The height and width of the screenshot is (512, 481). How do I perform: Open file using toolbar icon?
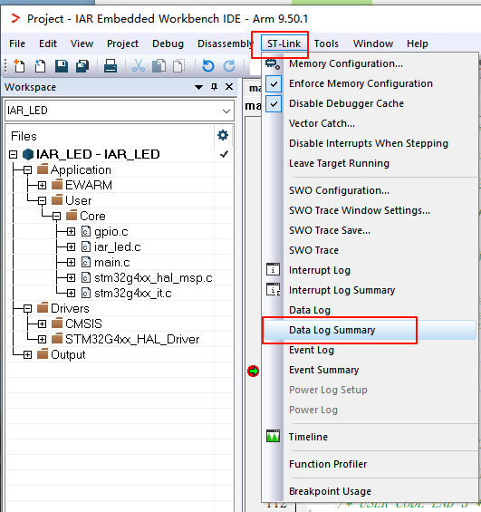[x=40, y=65]
